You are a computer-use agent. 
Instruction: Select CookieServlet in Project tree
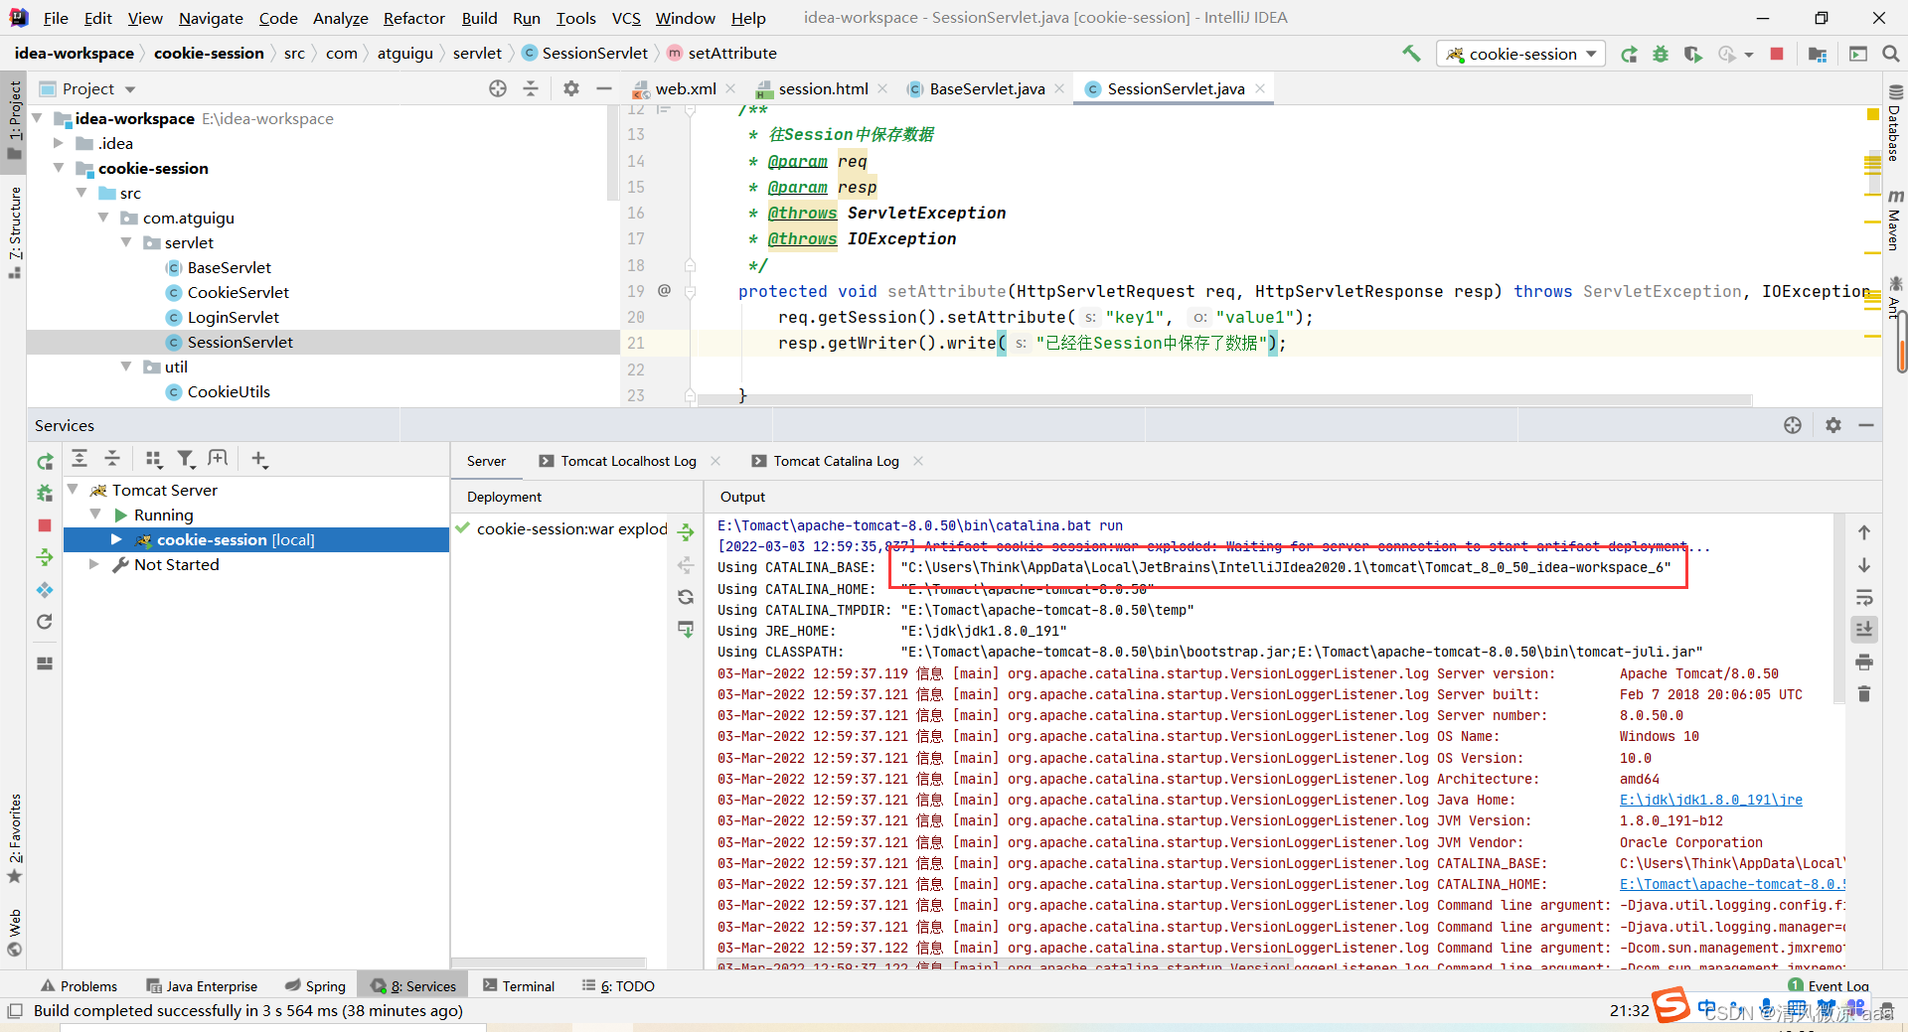238,292
